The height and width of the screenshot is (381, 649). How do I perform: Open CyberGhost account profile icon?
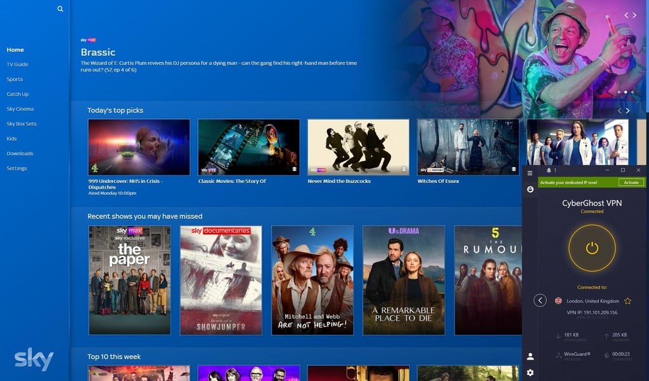(x=530, y=356)
